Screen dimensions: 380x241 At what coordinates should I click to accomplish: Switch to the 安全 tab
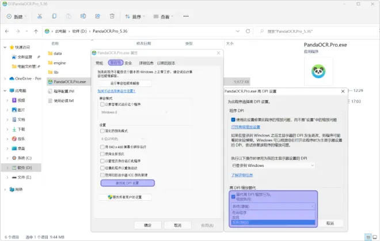point(128,63)
